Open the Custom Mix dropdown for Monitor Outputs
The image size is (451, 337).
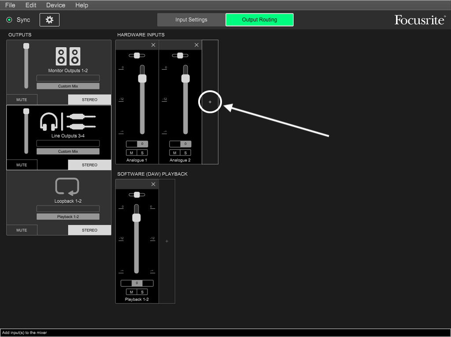(68, 86)
